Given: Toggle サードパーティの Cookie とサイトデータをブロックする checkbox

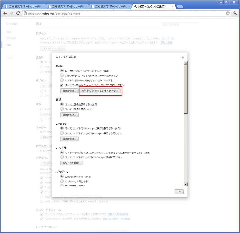Looking at the screenshot, I should coord(62,85).
